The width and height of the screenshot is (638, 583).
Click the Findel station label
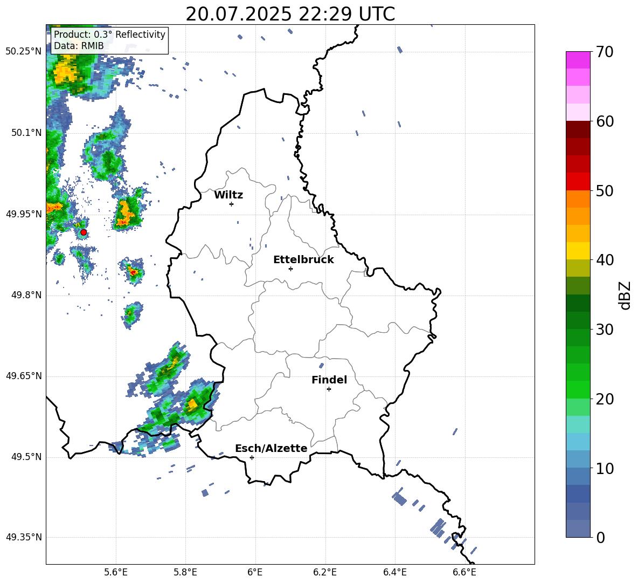coord(329,380)
